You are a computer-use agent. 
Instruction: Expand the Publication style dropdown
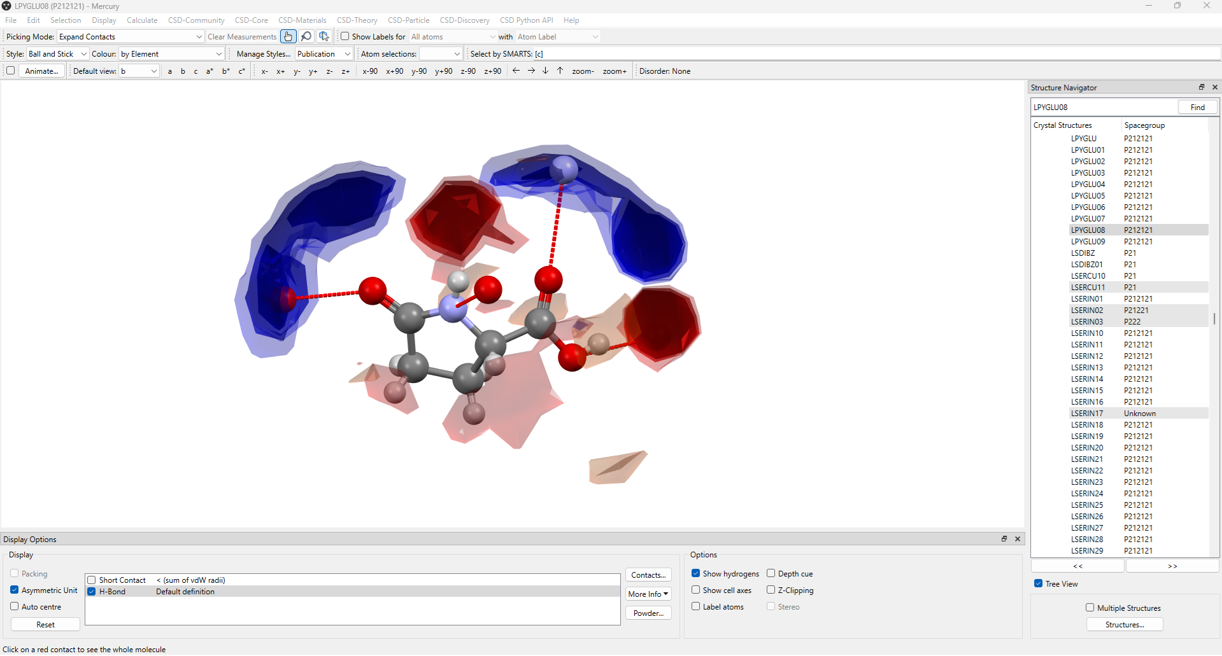click(323, 54)
